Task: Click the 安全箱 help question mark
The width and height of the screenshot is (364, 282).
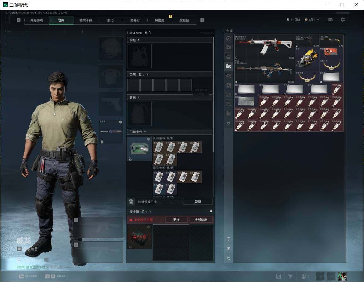Action: pos(151,211)
